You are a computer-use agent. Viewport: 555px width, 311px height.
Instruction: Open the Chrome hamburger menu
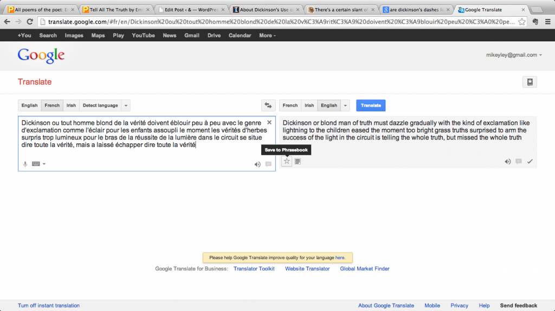point(547,22)
